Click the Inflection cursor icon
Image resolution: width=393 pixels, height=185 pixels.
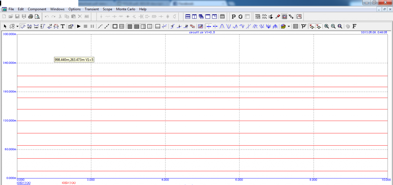tap(248, 26)
